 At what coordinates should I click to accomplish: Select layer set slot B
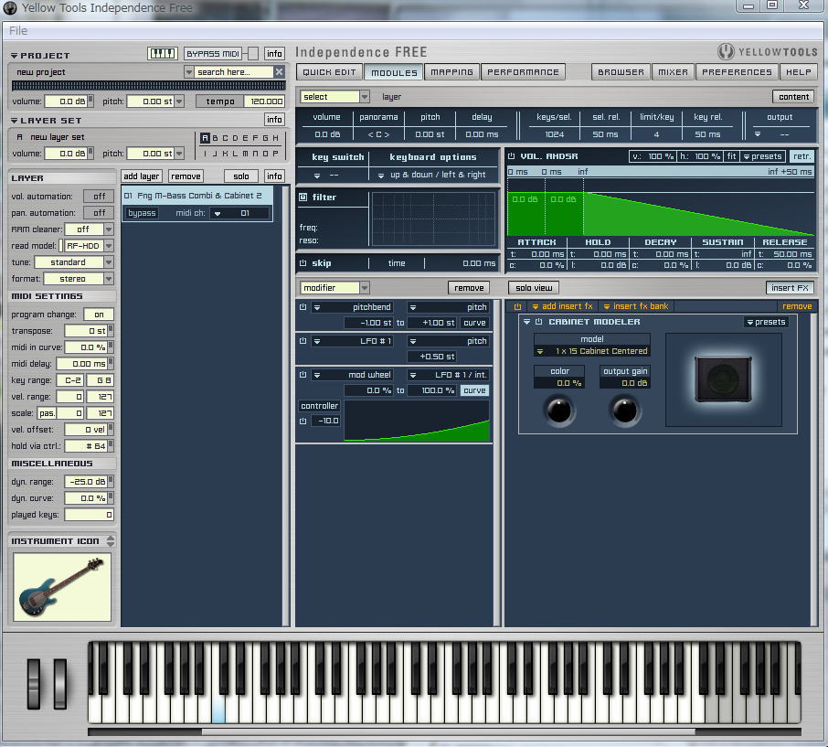pos(215,138)
